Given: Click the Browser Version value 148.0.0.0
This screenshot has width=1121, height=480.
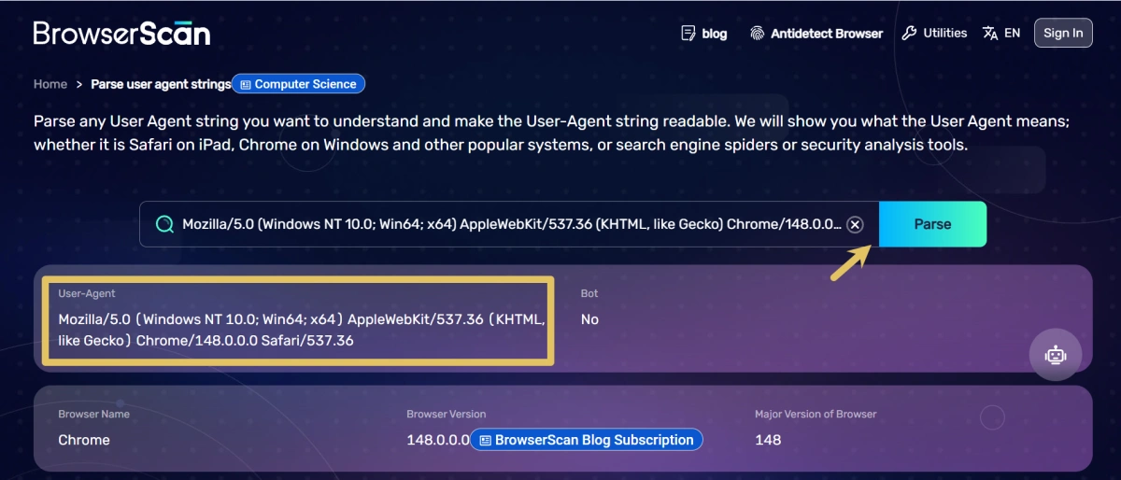Looking at the screenshot, I should click(x=438, y=440).
